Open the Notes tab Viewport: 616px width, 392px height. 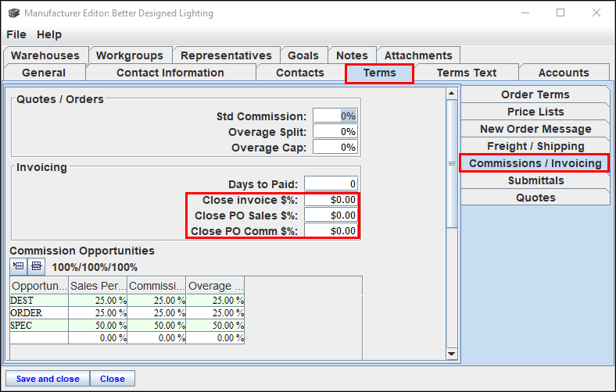tap(352, 55)
